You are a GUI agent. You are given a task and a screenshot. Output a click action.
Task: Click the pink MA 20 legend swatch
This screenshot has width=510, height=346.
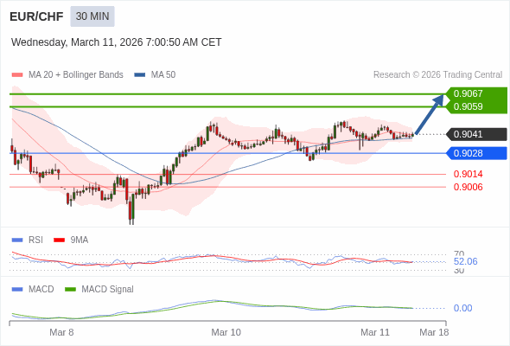click(x=17, y=75)
